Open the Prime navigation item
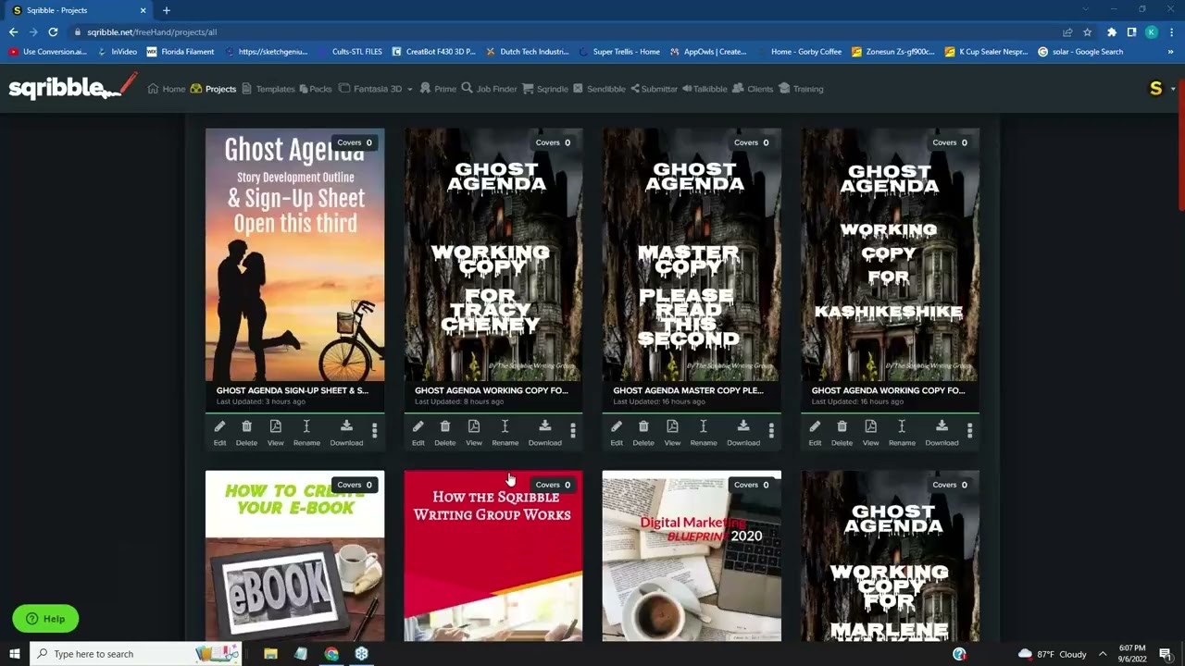The width and height of the screenshot is (1185, 666). pos(438,89)
